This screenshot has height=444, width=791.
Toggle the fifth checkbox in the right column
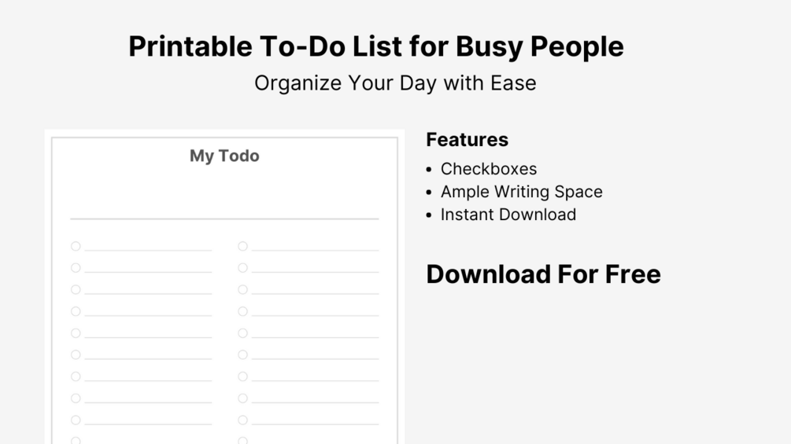[x=242, y=333]
